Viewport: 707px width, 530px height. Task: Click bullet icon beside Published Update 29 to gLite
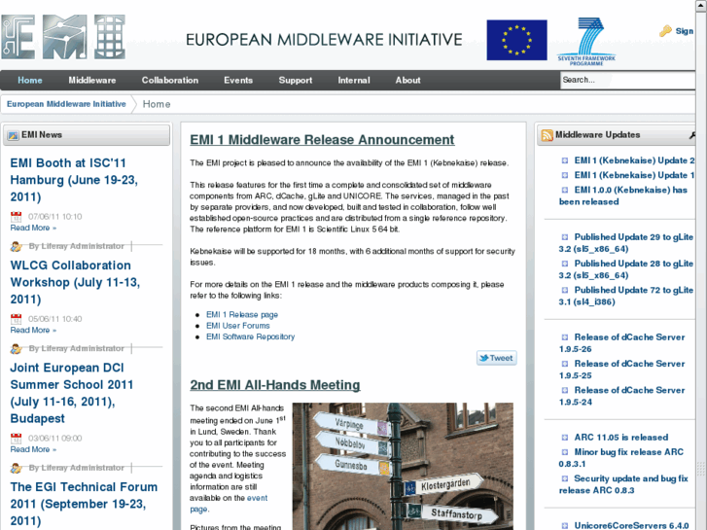(x=564, y=237)
